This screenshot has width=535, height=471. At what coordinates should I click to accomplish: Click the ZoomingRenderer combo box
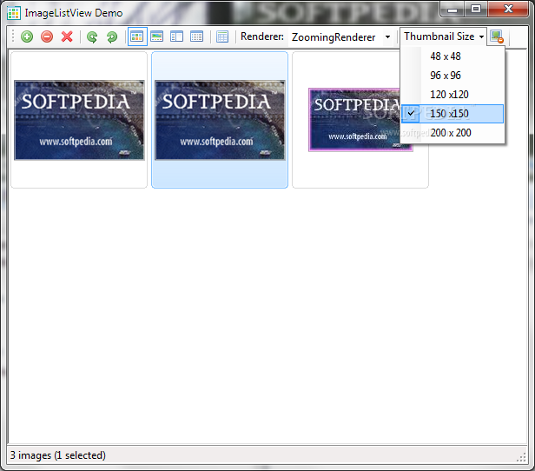point(340,36)
